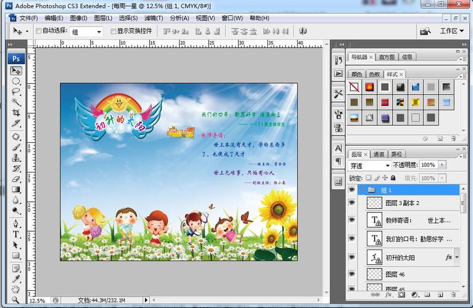Viewport: 473px width, 308px height.
Task: Enable the 显示变换控件 checkbox
Action: pyautogui.click(x=114, y=31)
